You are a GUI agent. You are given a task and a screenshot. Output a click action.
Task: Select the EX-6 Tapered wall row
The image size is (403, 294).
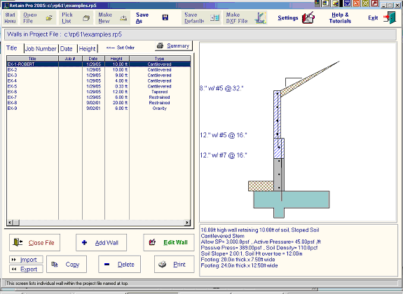[99, 92]
